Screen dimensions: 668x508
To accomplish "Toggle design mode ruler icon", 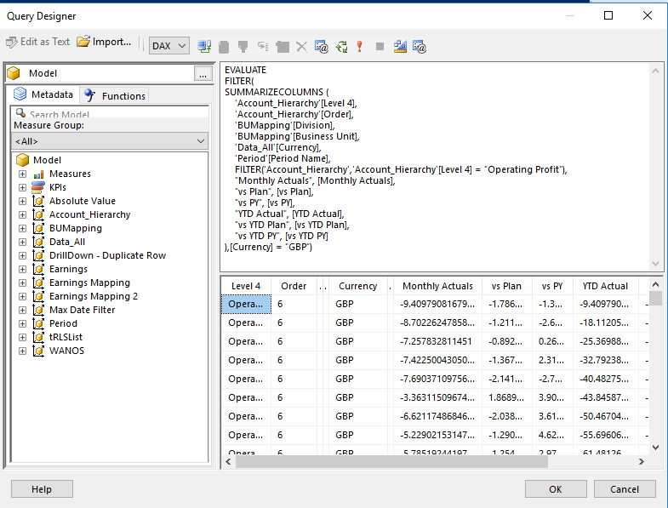I will click(x=400, y=47).
